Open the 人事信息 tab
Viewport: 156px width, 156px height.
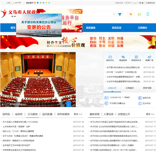[x=108, y=114]
